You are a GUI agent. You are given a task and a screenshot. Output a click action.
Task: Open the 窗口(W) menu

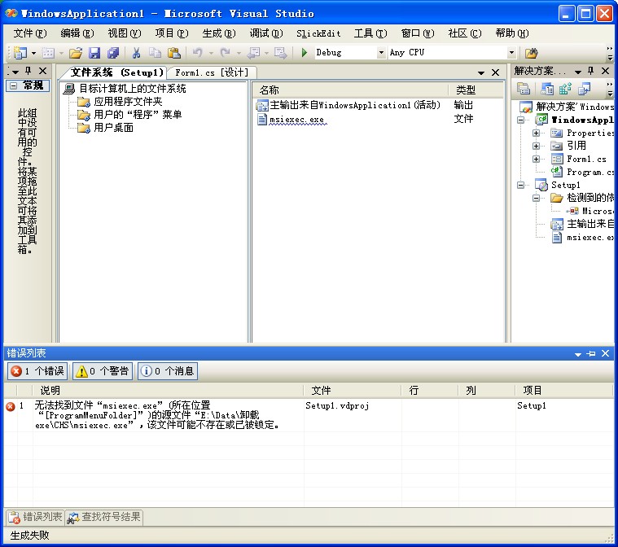(x=418, y=33)
